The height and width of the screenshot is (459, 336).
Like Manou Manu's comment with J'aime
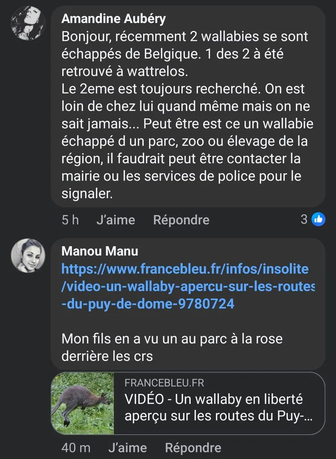(128, 448)
